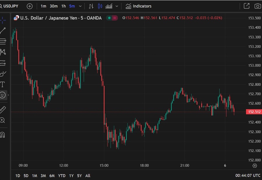Switch to the 30m timeframe
The image size is (262, 180).
point(54,6)
